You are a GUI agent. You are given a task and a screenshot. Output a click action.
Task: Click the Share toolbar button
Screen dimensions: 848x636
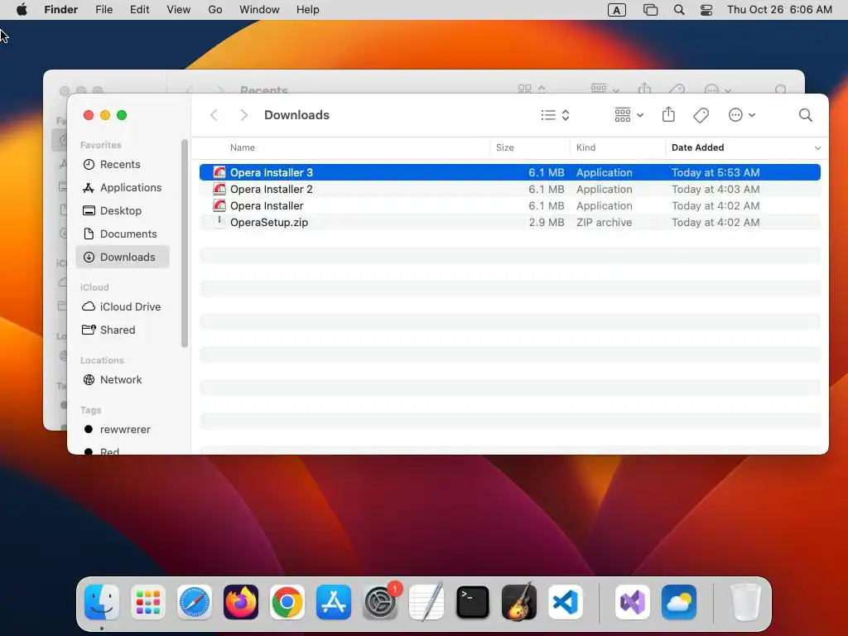(x=668, y=114)
